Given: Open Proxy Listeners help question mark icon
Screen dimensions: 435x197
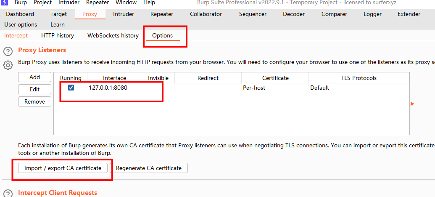Looking at the screenshot, I should click(x=8, y=51).
